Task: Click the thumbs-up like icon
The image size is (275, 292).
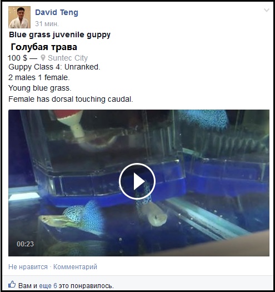Action: [12, 284]
